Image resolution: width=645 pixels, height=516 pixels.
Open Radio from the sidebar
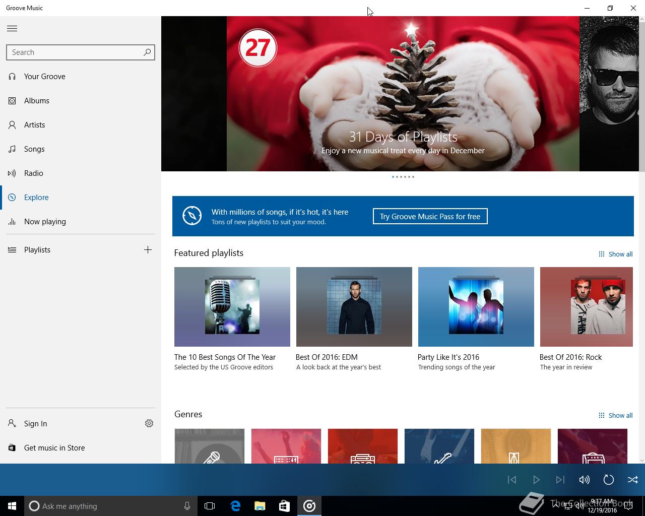[81, 173]
